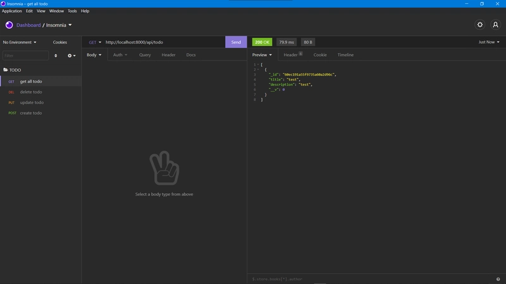506x284 pixels.
Task: Open the Application menu
Action: pos(11,11)
